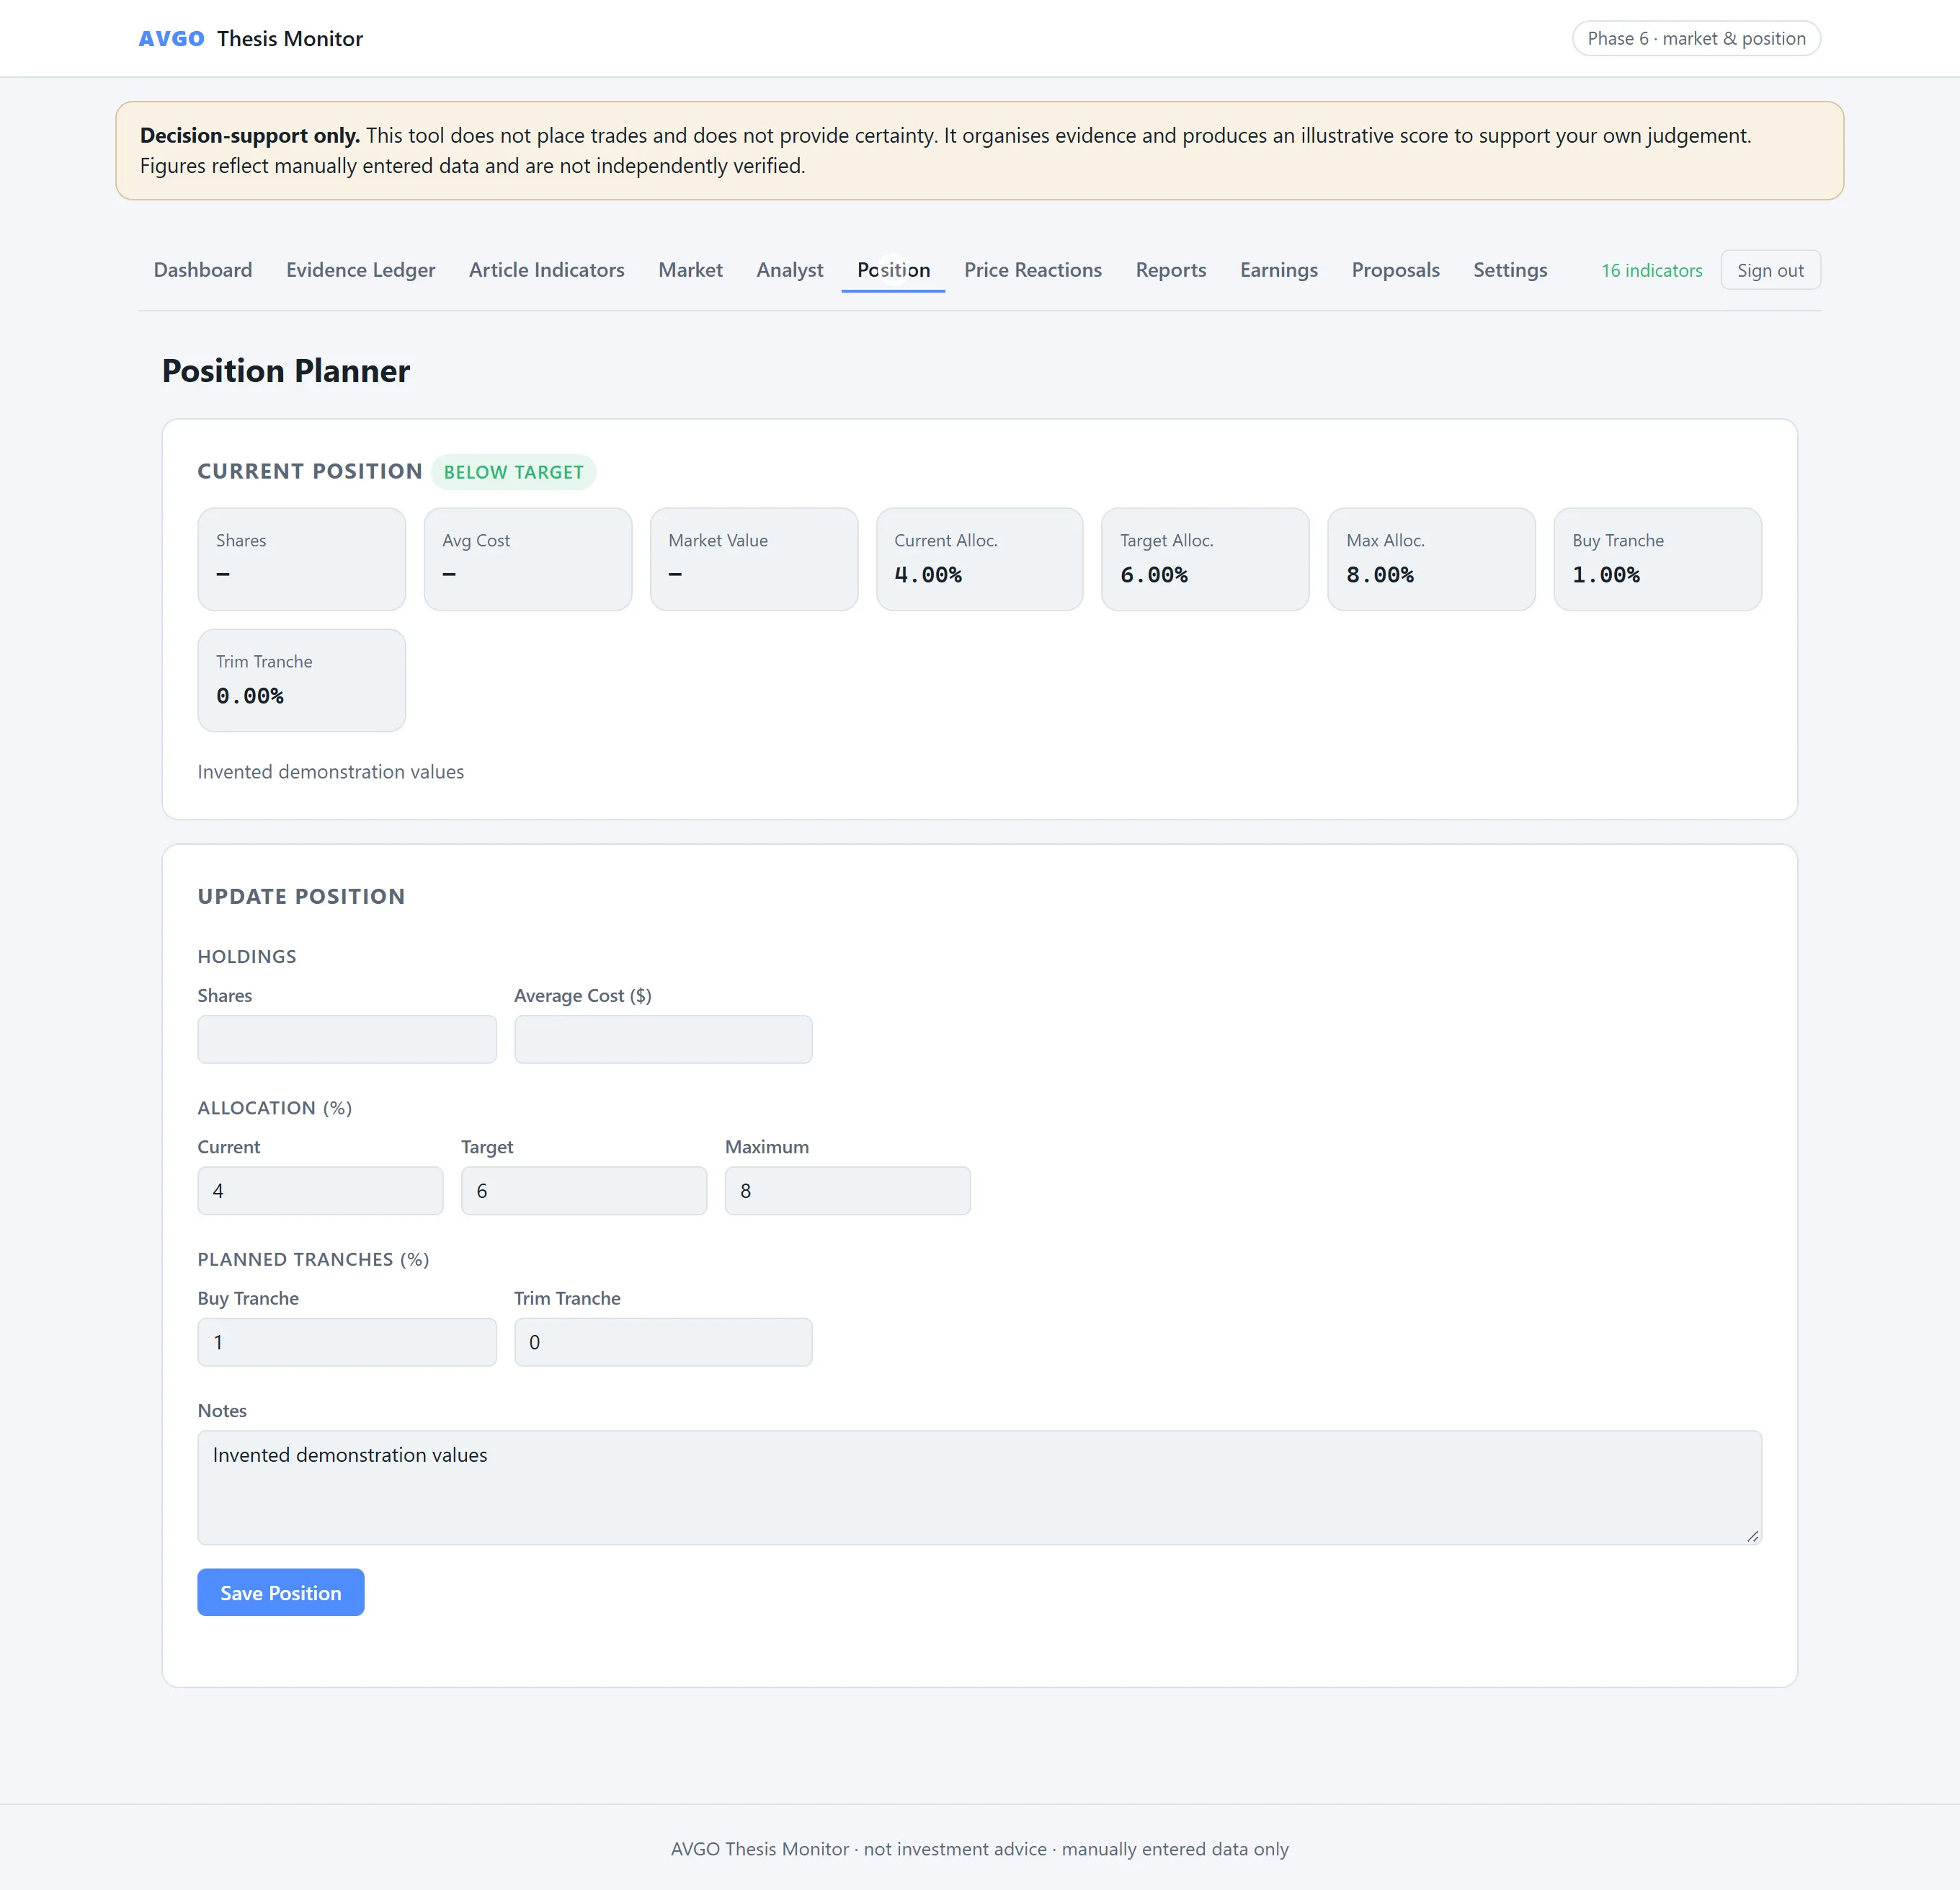1960x1890 pixels.
Task: Go to Proposals tab
Action: pos(1395,270)
